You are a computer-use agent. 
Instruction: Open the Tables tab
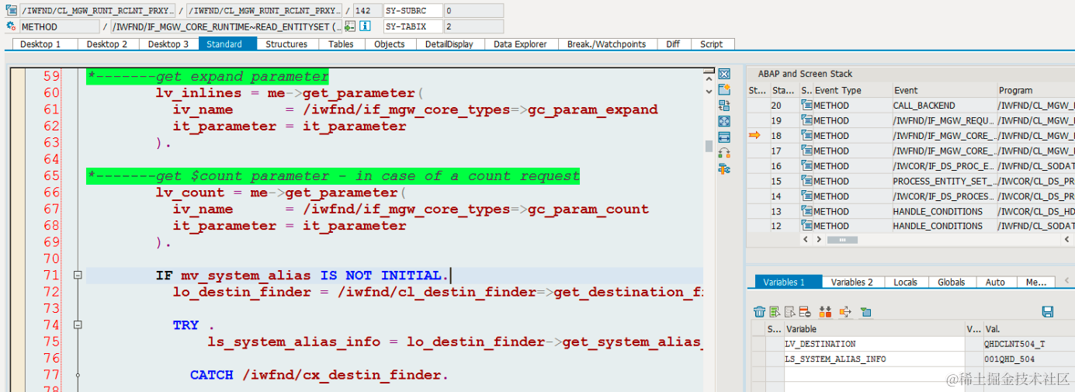click(341, 44)
